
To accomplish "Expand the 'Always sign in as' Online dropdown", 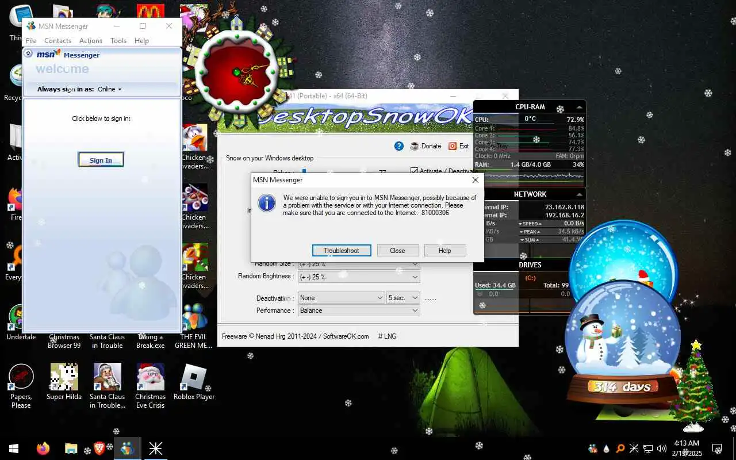I will 110,89.
